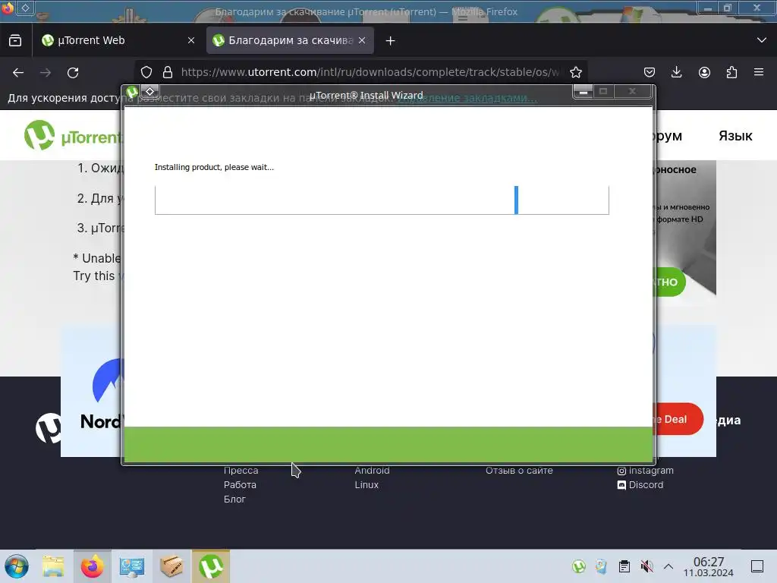Open the clipboard tray icon
The image size is (777, 583).
[x=624, y=566]
